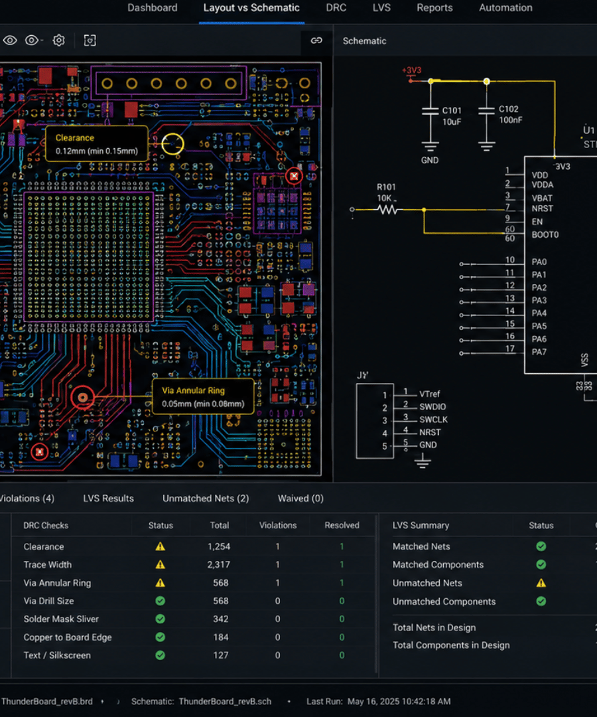Click the Total Components in Design entry
597x717 pixels.
pyautogui.click(x=451, y=645)
